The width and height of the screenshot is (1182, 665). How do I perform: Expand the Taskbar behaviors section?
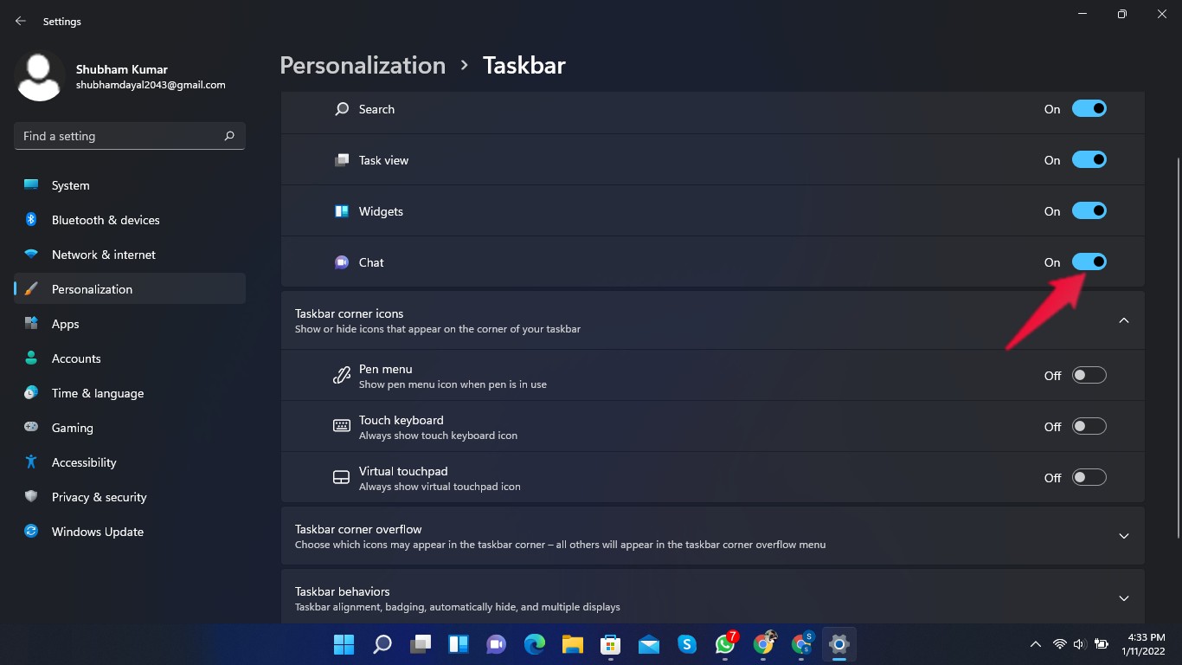pos(1123,598)
